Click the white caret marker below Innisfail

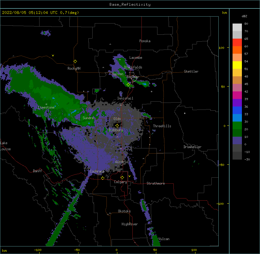tap(121, 105)
